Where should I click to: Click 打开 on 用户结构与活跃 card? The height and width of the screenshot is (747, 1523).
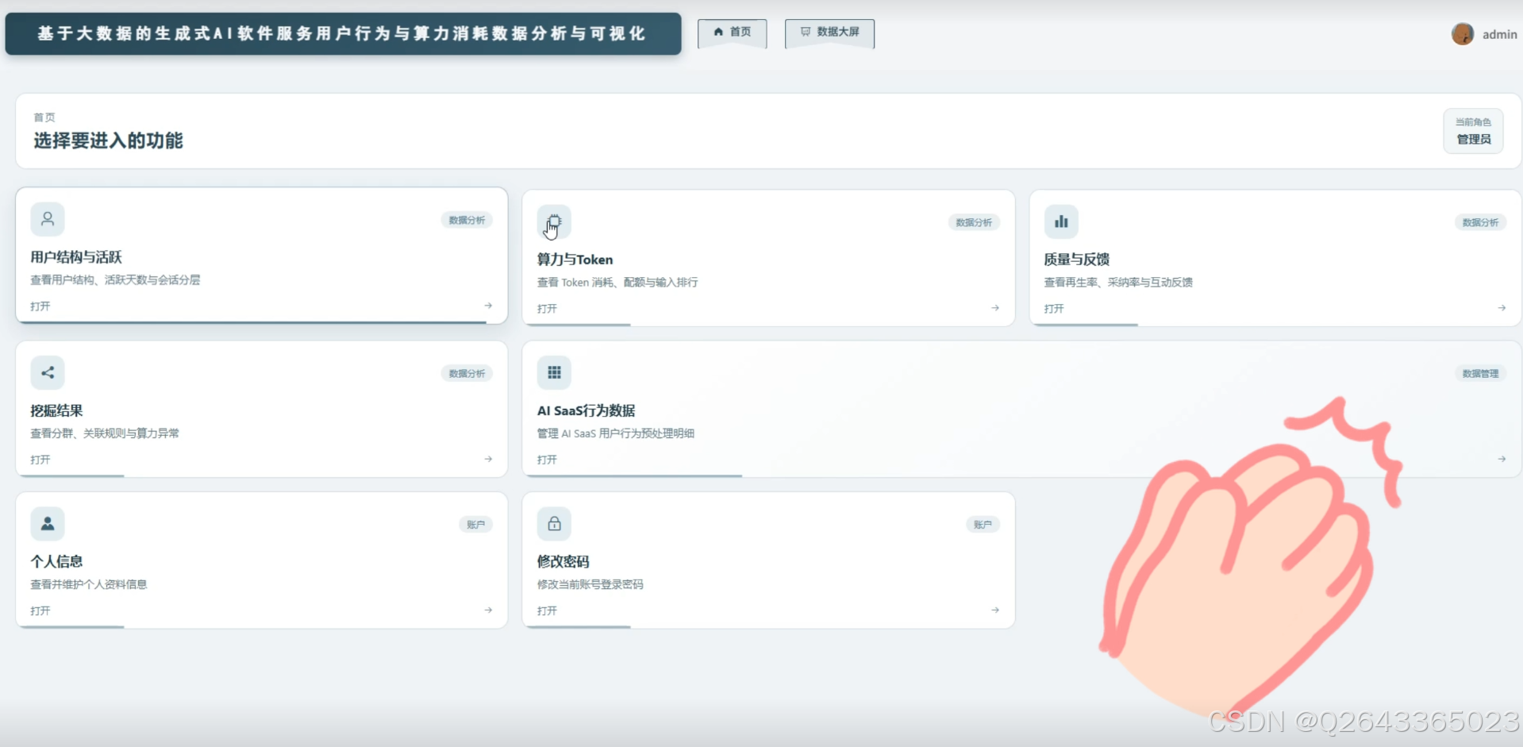tap(40, 306)
